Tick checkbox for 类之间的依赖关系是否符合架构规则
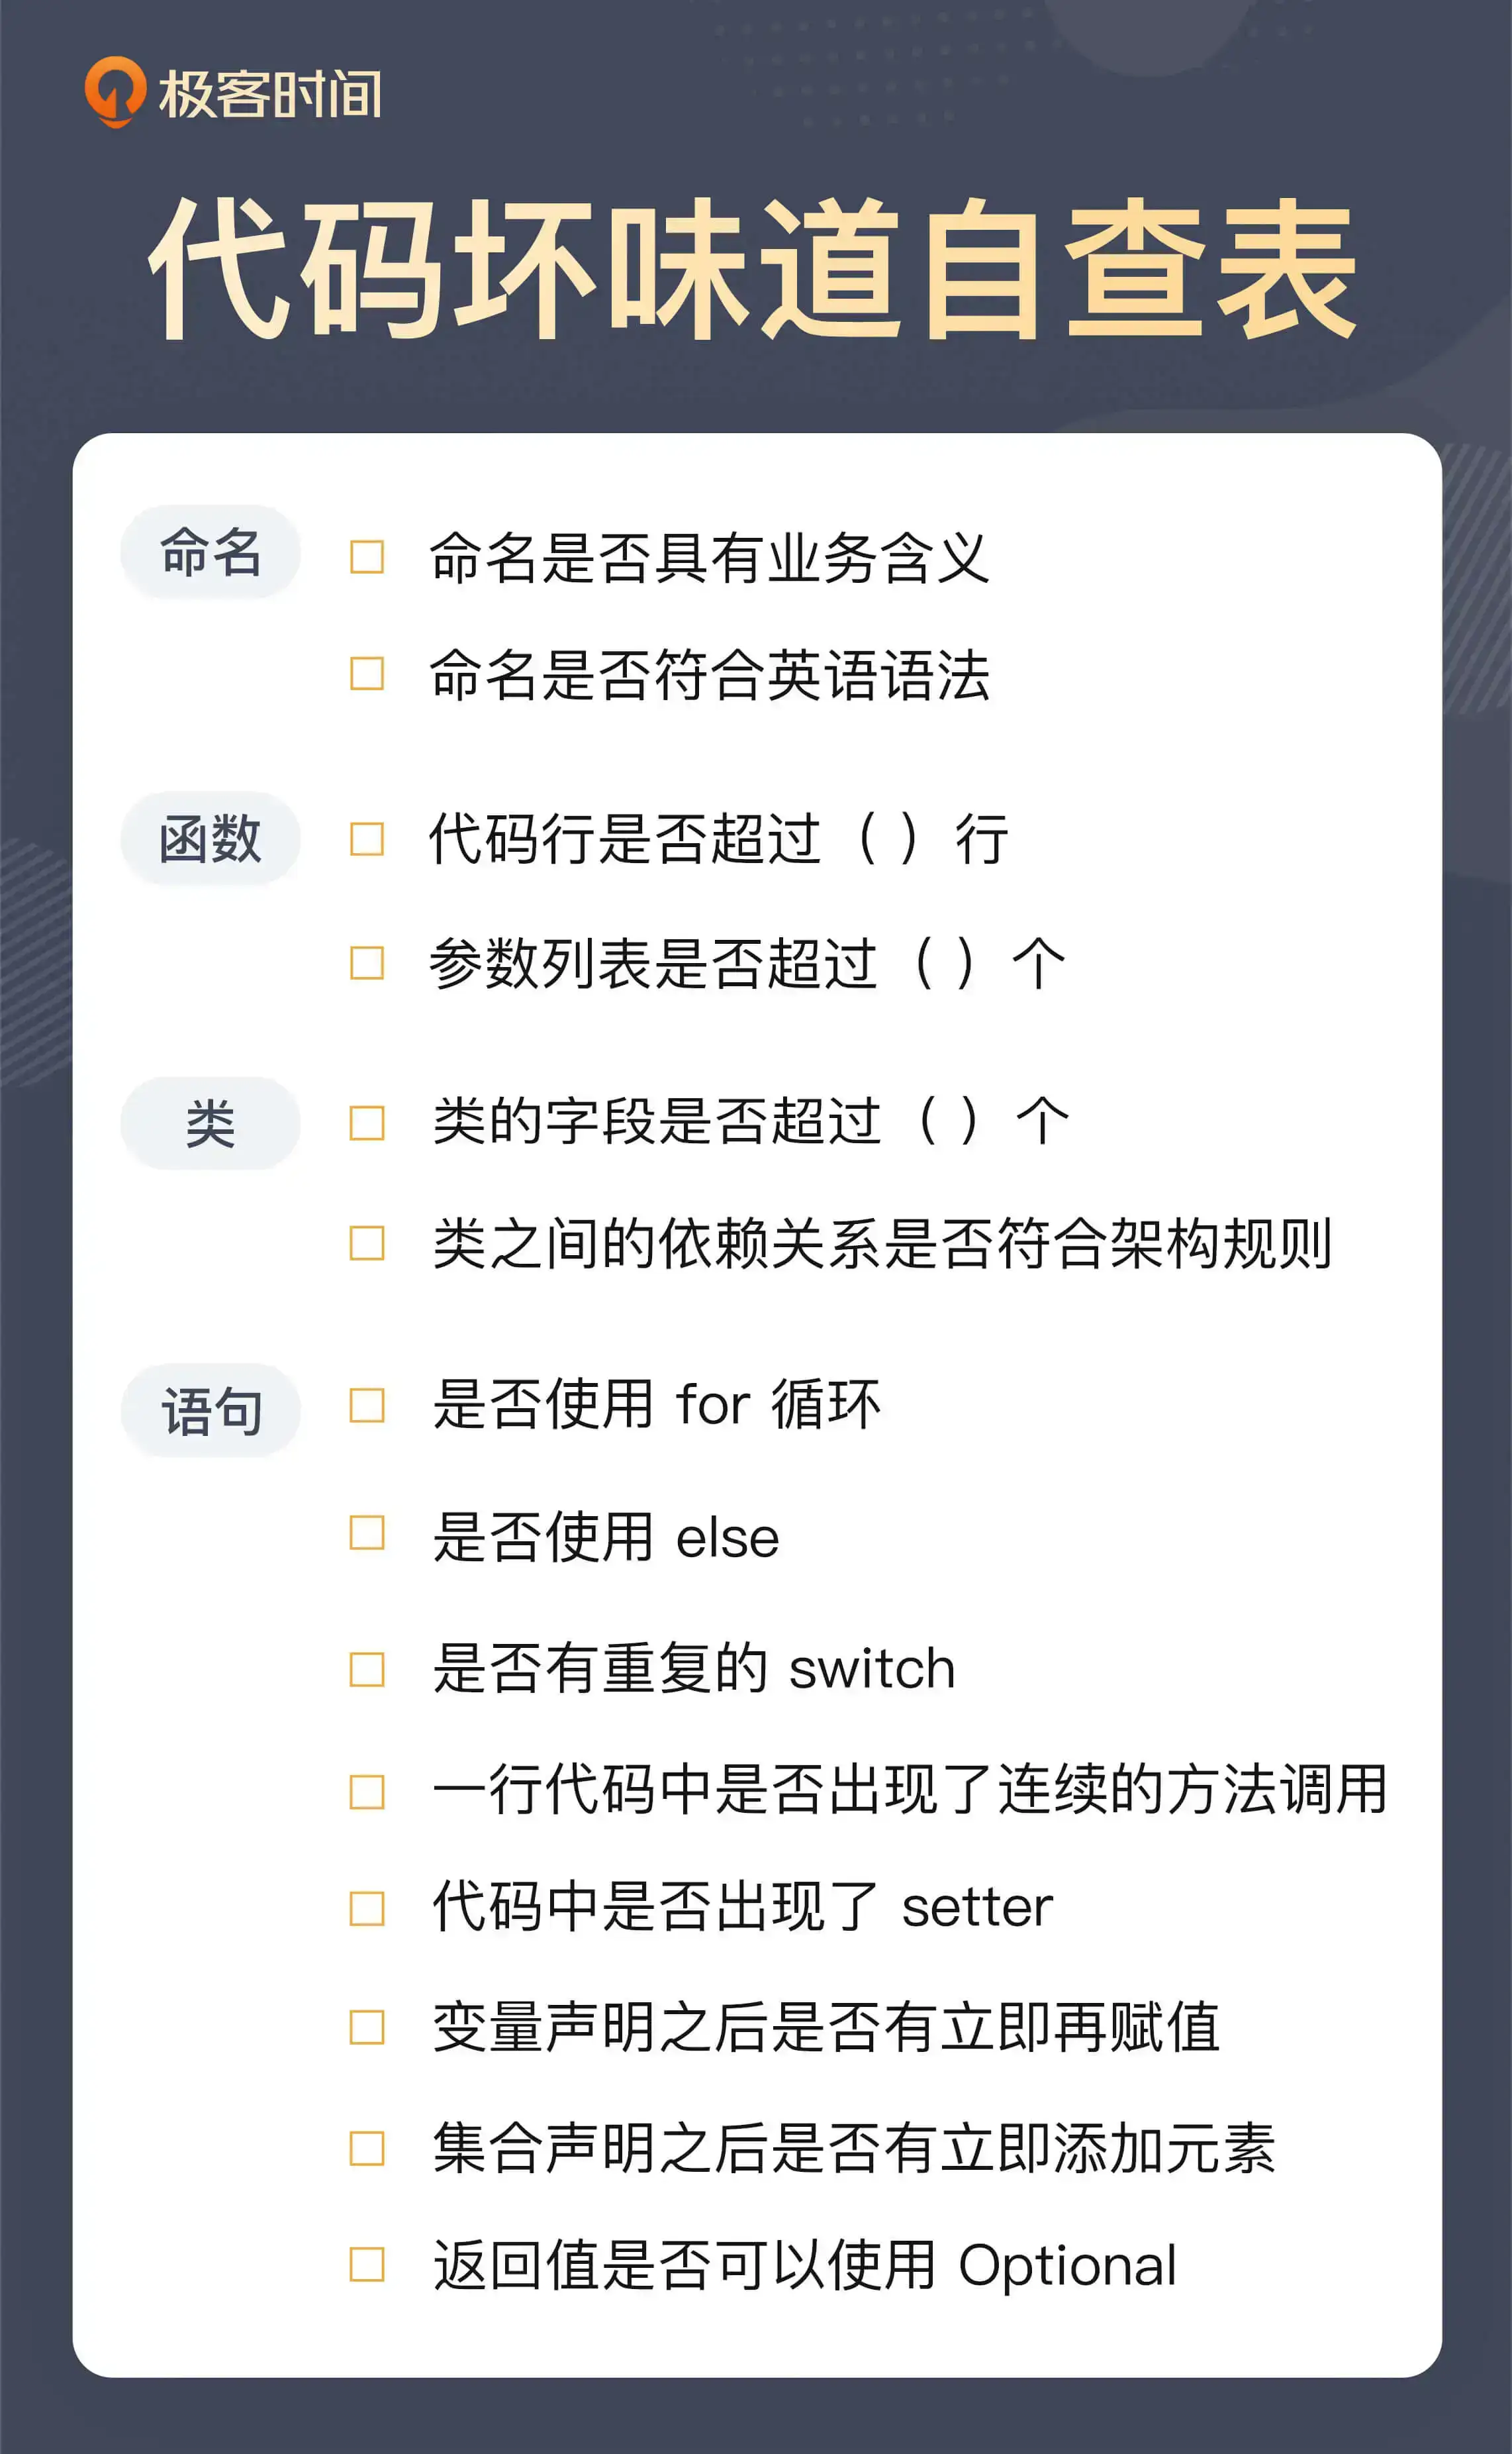Image resolution: width=1512 pixels, height=2454 pixels. [367, 1243]
